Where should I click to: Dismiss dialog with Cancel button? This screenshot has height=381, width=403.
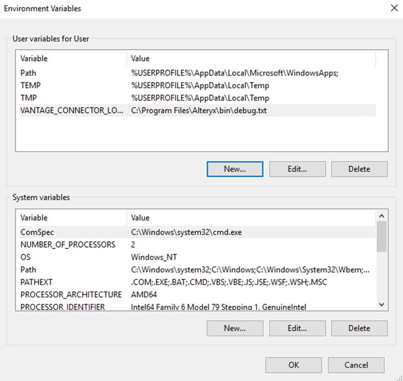[x=356, y=365]
